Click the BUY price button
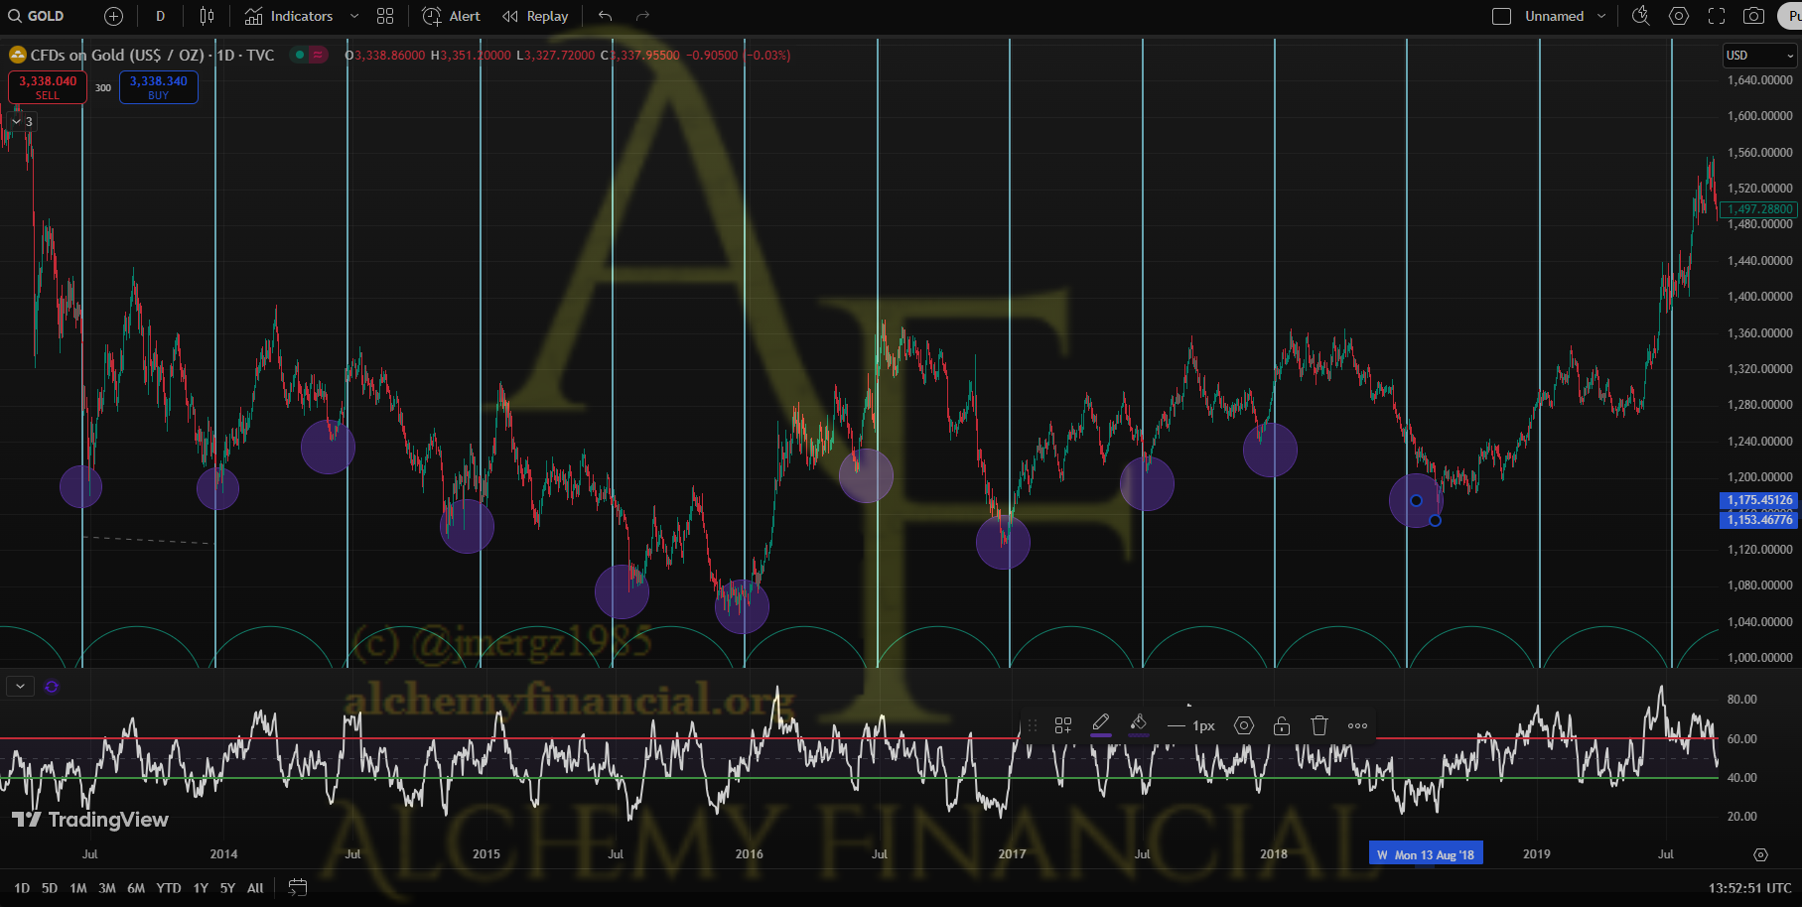This screenshot has height=907, width=1802. point(159,87)
